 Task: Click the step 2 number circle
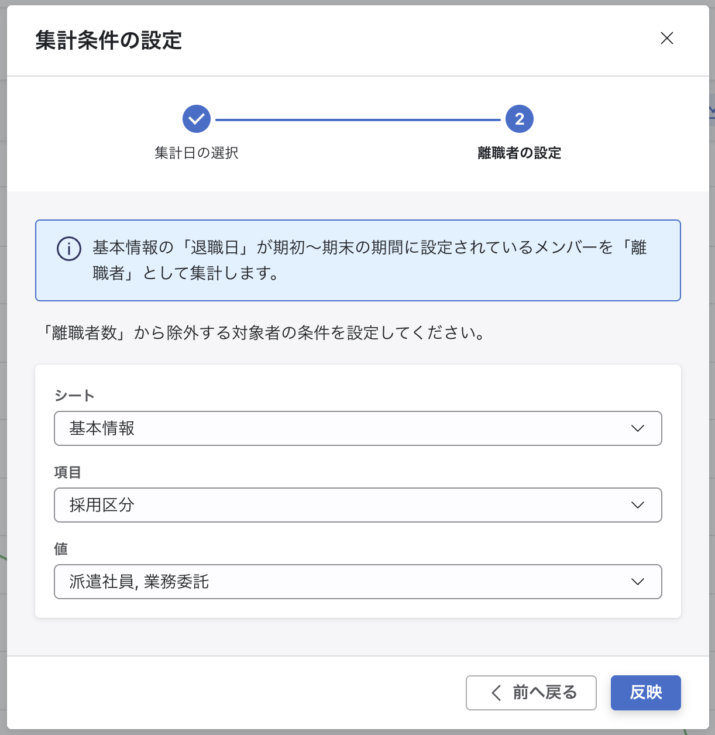(x=519, y=119)
